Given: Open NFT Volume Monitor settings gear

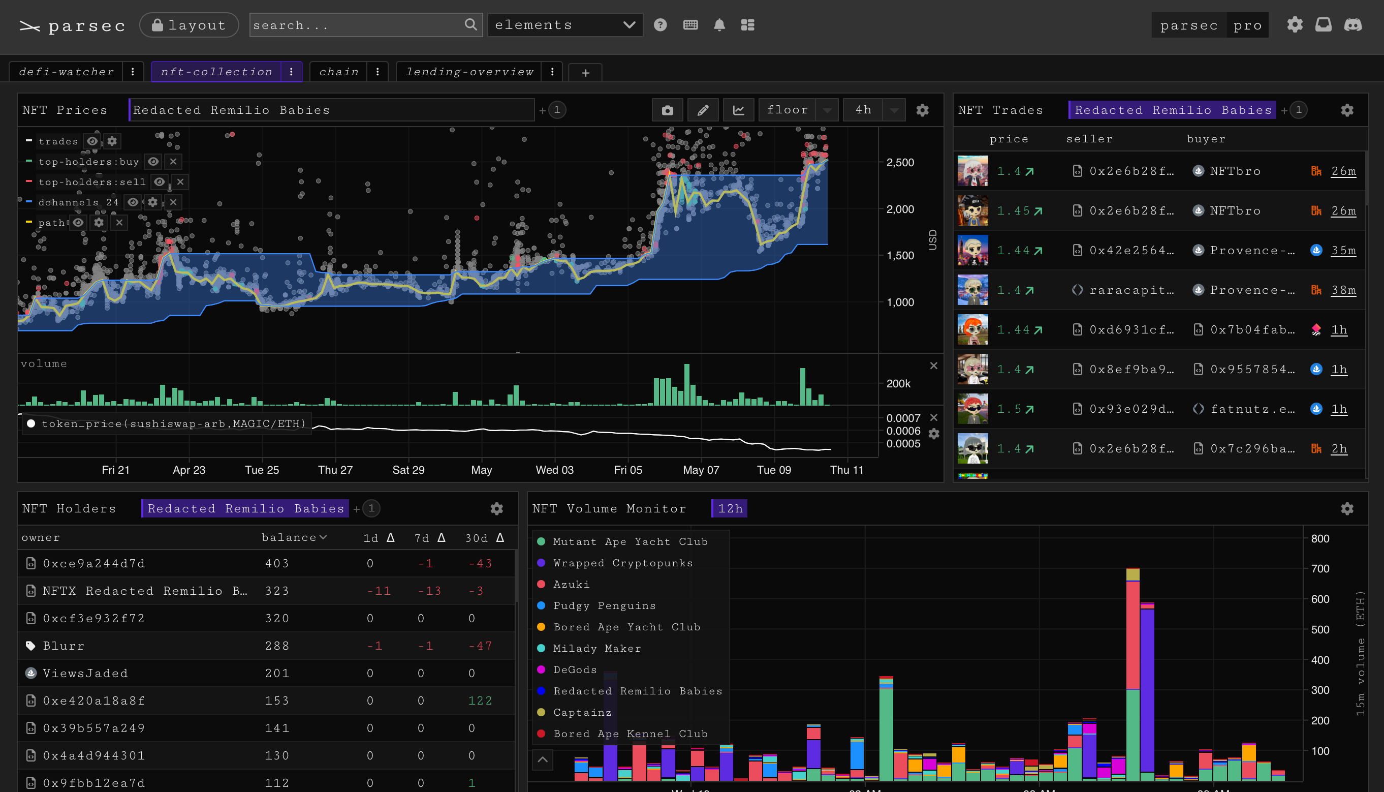Looking at the screenshot, I should click(1346, 509).
